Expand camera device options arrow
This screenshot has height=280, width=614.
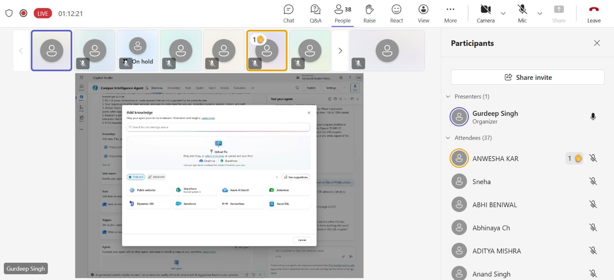(503, 13)
